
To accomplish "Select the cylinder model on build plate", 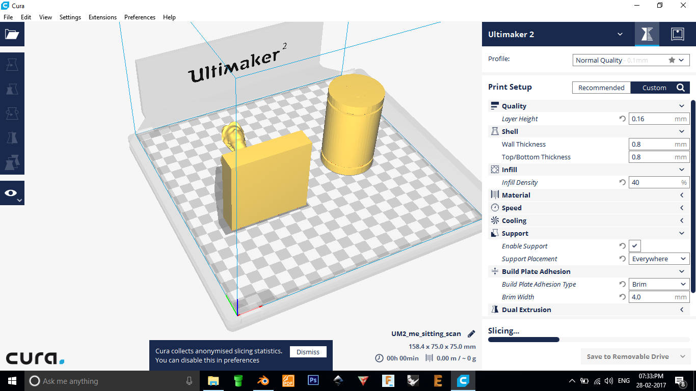I will (x=353, y=125).
